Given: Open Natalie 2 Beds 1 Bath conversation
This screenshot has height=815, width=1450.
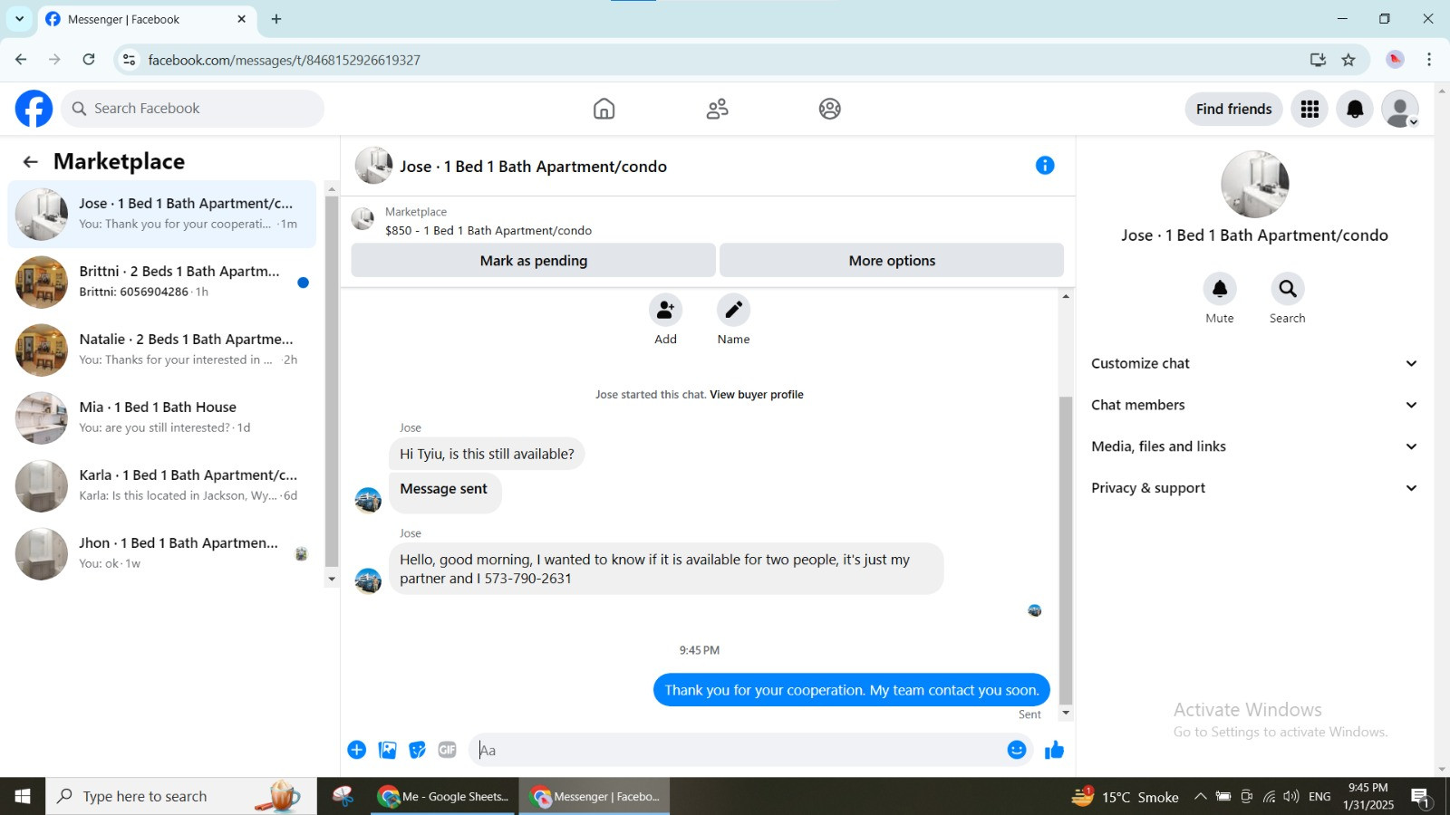Looking at the screenshot, I should (162, 350).
